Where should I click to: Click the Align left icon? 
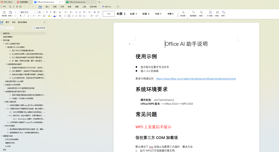[x=65, y=16]
